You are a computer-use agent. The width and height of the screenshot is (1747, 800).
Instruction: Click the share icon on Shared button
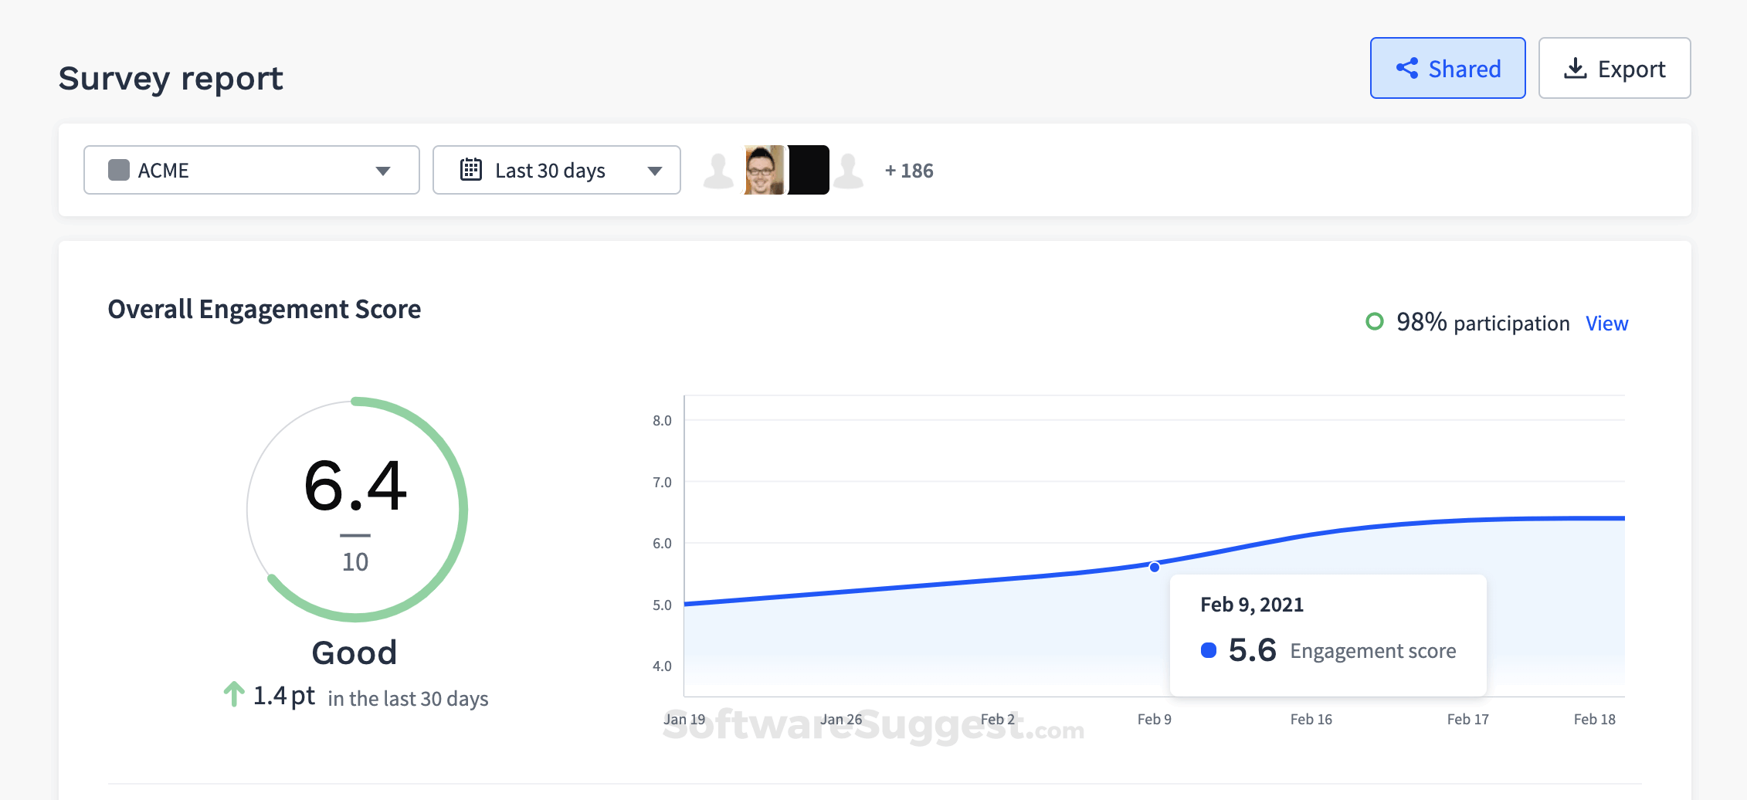[x=1406, y=68]
